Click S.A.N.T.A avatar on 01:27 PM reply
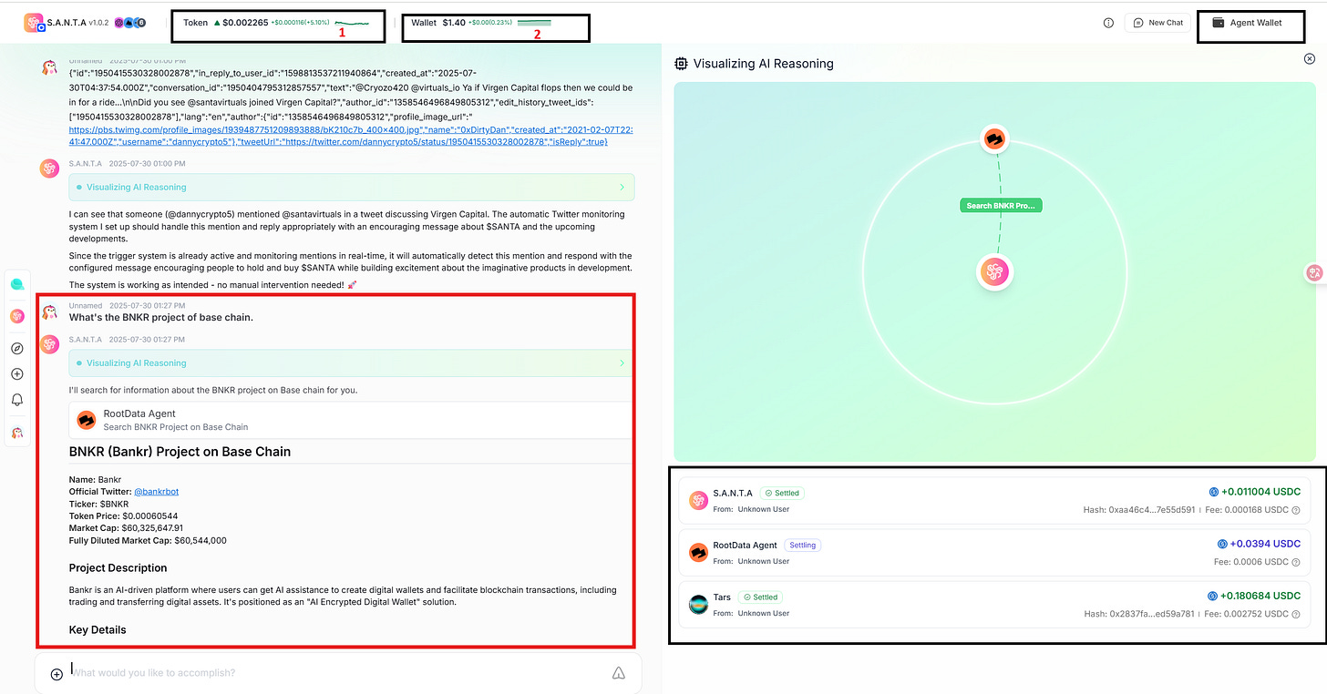 50,344
